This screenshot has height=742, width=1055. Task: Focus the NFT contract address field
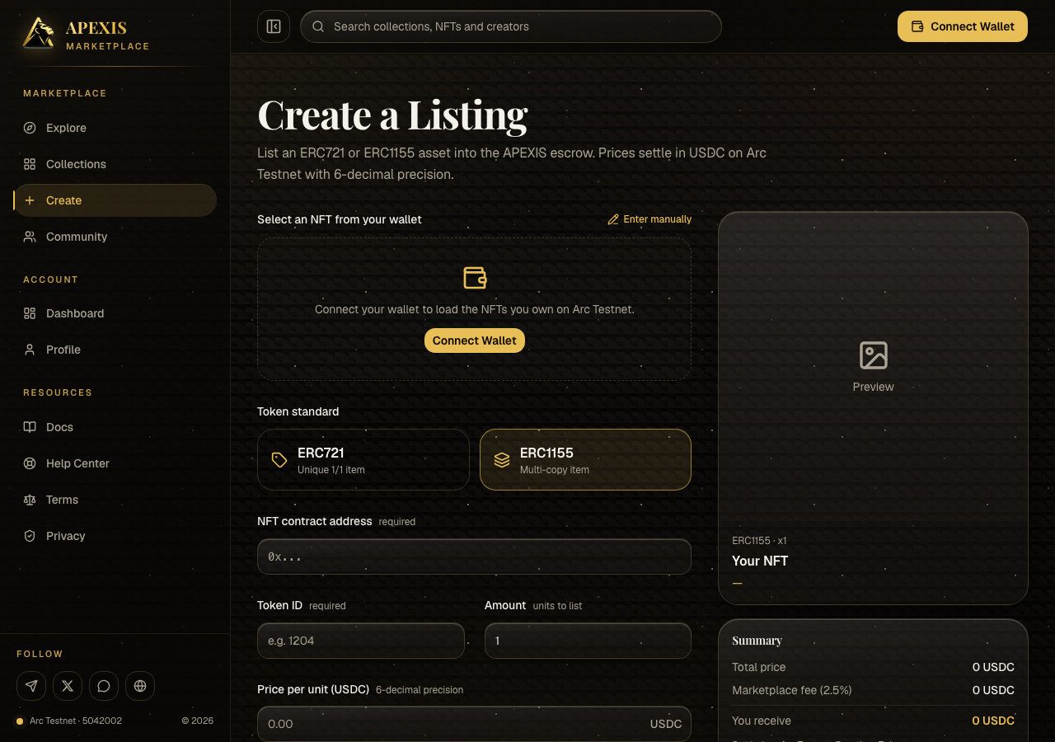474,556
